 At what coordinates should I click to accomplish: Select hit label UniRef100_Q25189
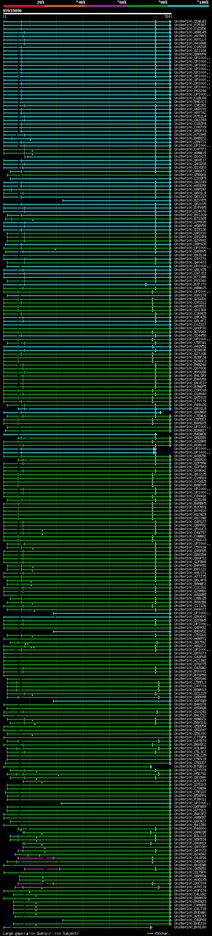point(190,500)
